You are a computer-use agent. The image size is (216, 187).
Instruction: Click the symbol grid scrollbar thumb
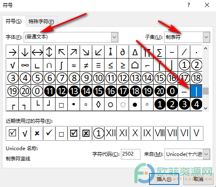[206, 91]
